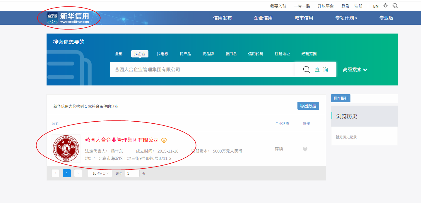Select the 信用代码 search tab
The height and width of the screenshot is (203, 421).
tap(256, 54)
